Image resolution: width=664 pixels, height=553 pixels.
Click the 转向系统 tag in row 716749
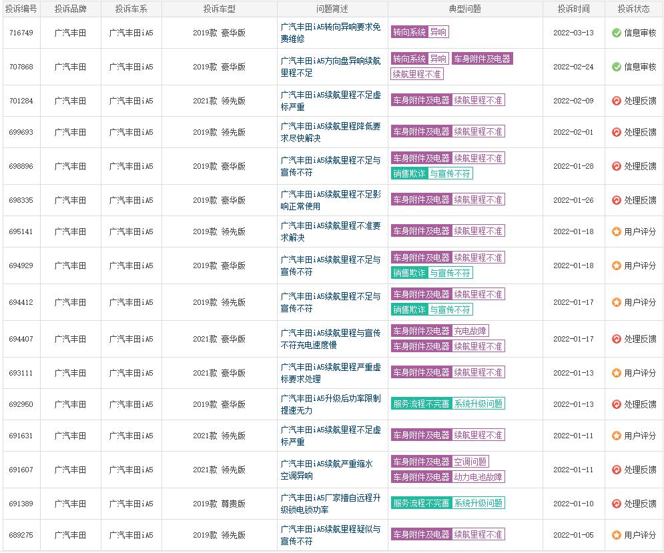409,32
